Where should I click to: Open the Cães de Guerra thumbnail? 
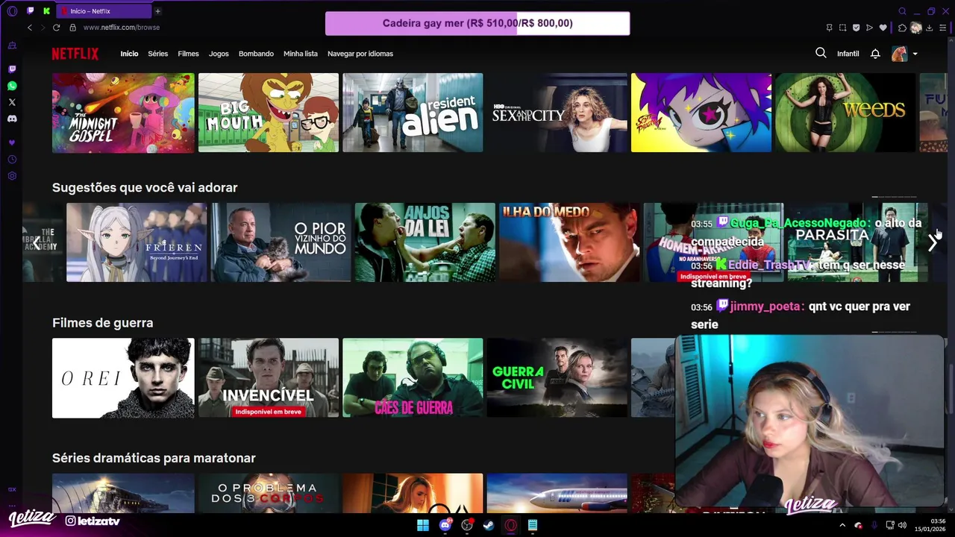[413, 377]
